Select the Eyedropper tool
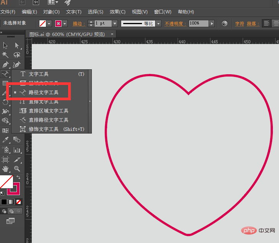This screenshot has width=279, height=243. (x=5, y=140)
